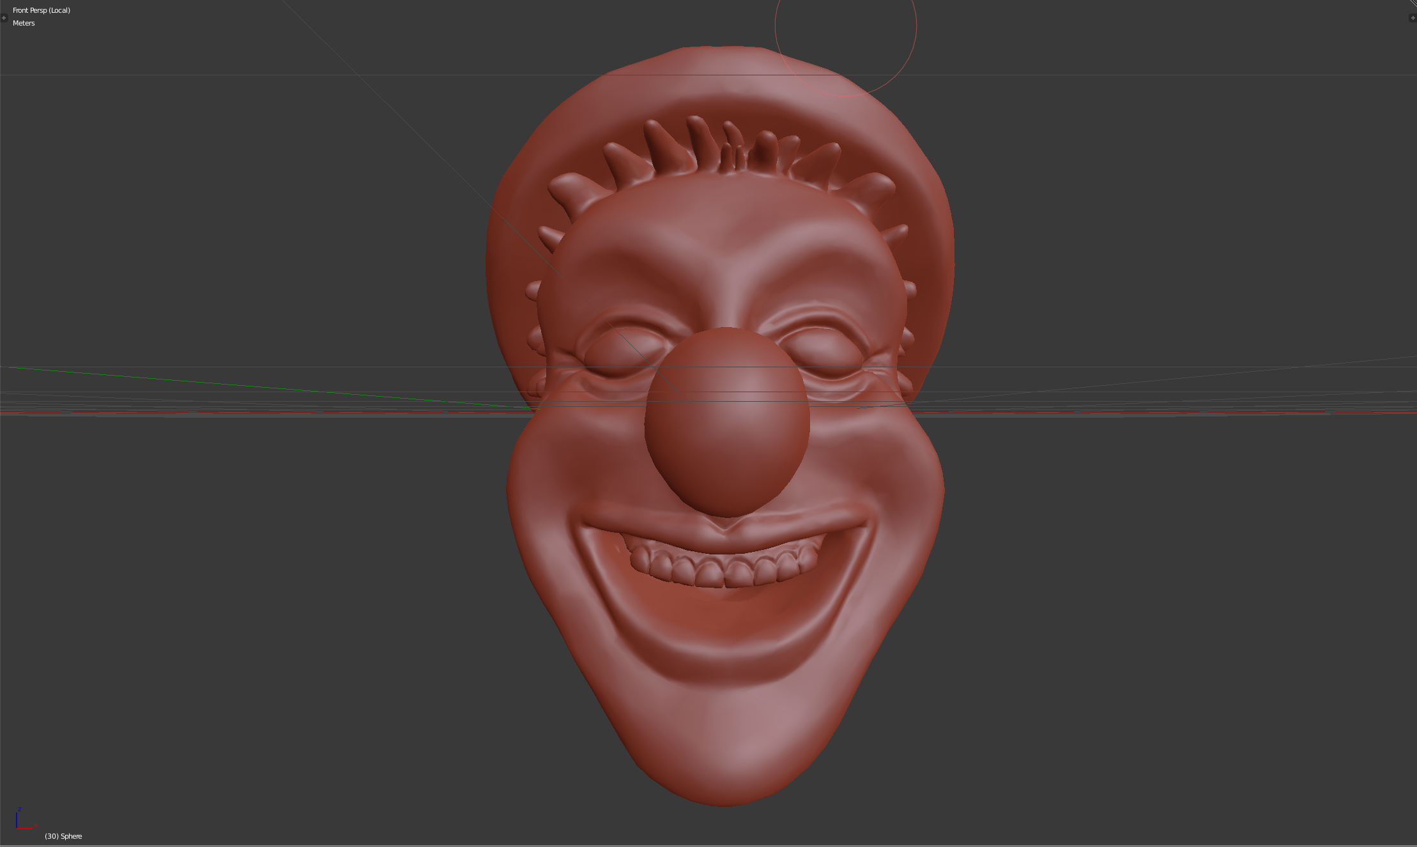Expand the right properties region plus tab
Viewport: 1417px width, 847px height.
click(1412, 18)
